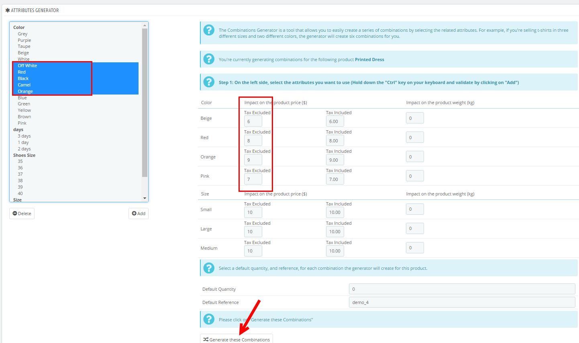Select Yellow in the attribute list
Viewport: 579px width, 343px height.
click(x=24, y=110)
